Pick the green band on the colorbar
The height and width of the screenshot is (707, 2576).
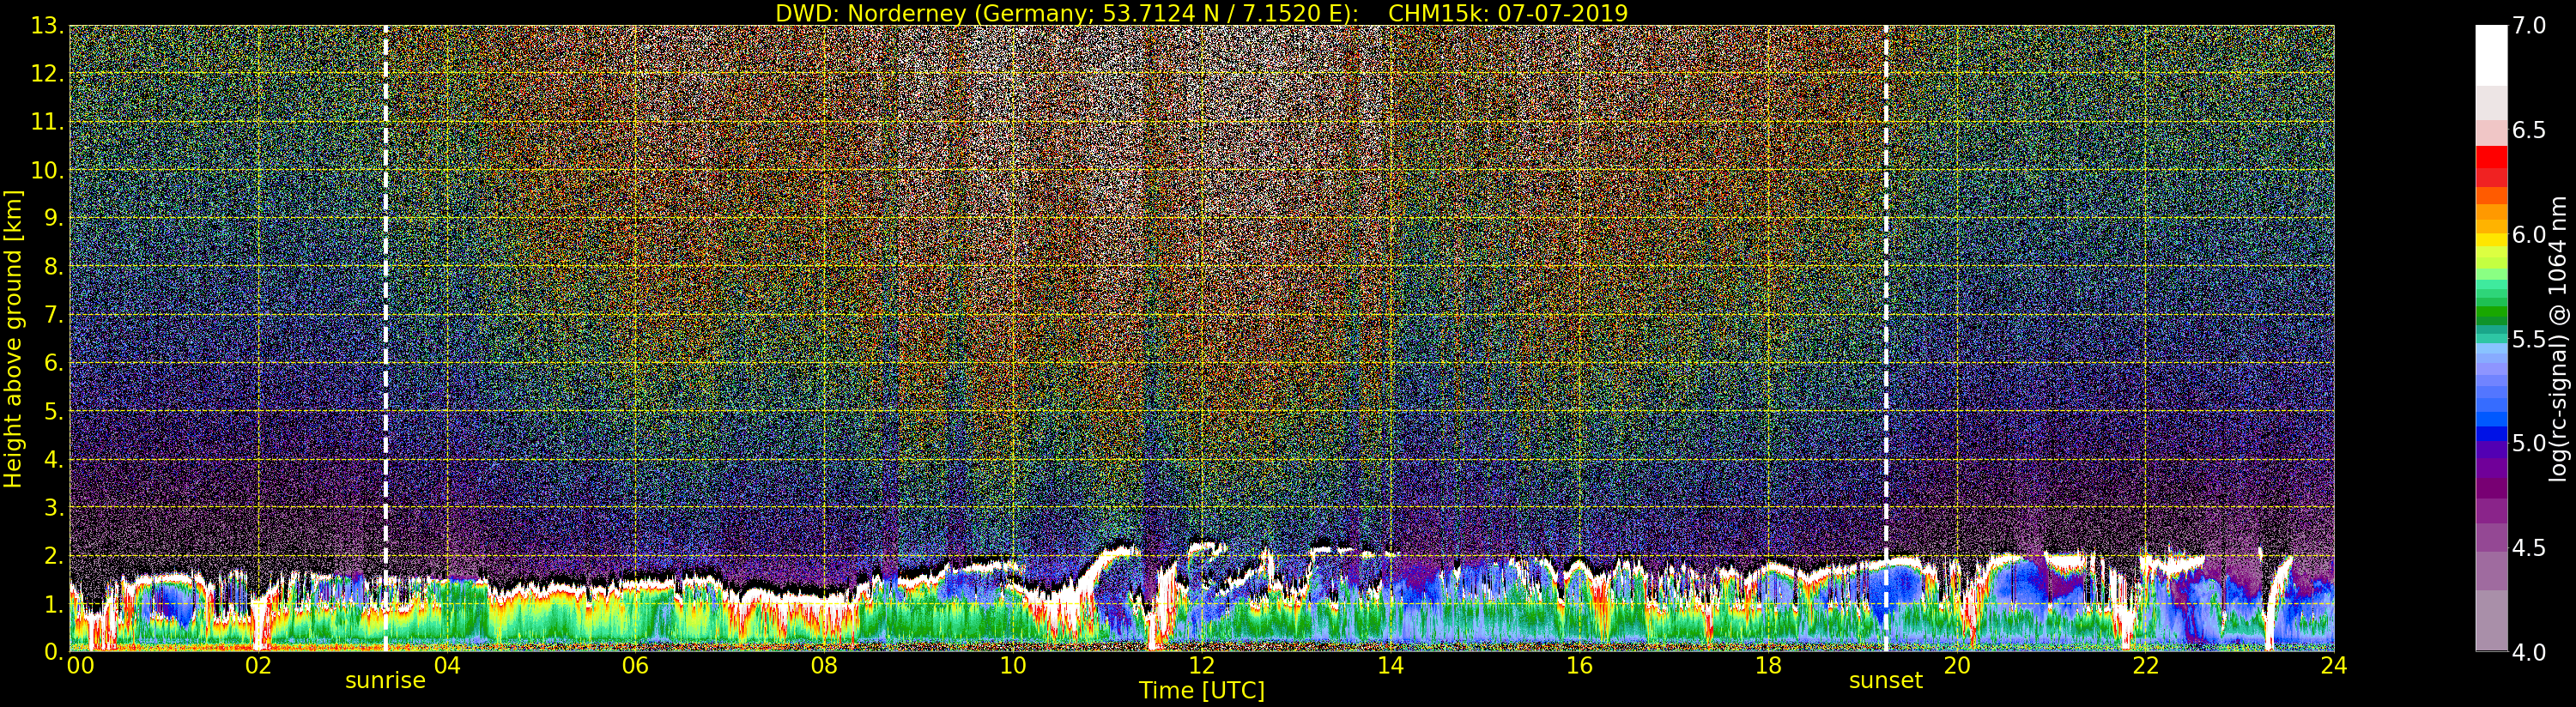point(2491,314)
